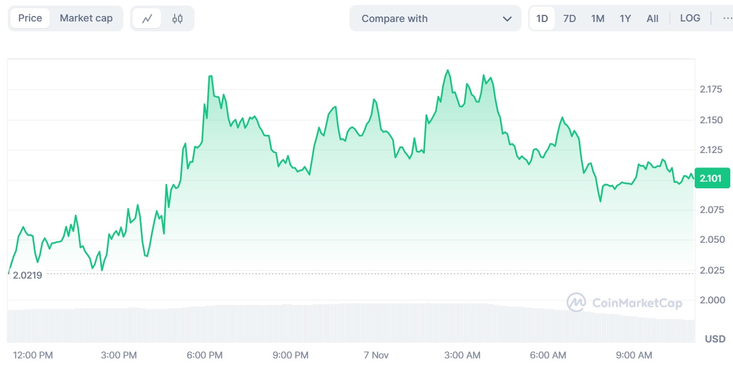Screen dimensions: 733x370
Task: Click the 2.125 y-axis label
Action: click(x=711, y=150)
